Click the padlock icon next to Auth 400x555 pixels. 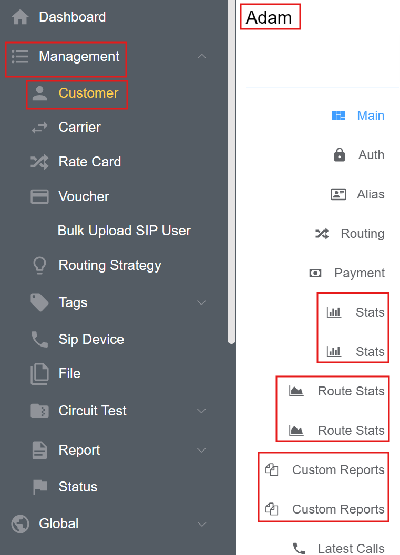point(340,155)
